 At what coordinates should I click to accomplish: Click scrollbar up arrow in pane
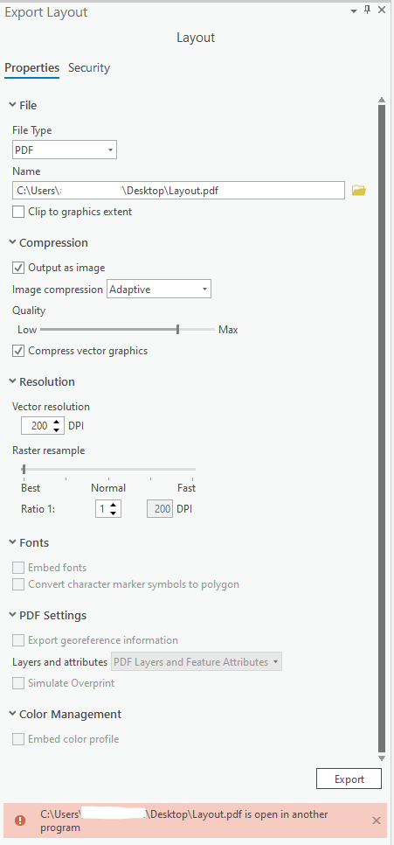click(x=382, y=101)
